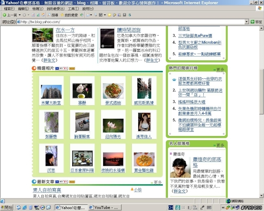This screenshot has height=211, width=264.
Task: Open the 在水一方 article link
Action: point(65,30)
